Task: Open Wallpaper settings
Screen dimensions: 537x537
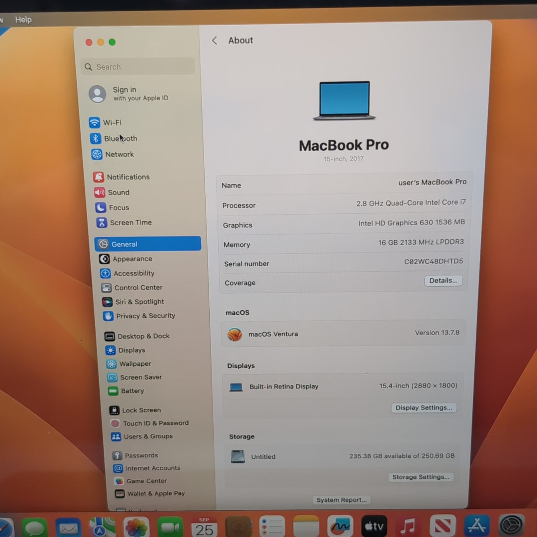Action: click(x=129, y=364)
